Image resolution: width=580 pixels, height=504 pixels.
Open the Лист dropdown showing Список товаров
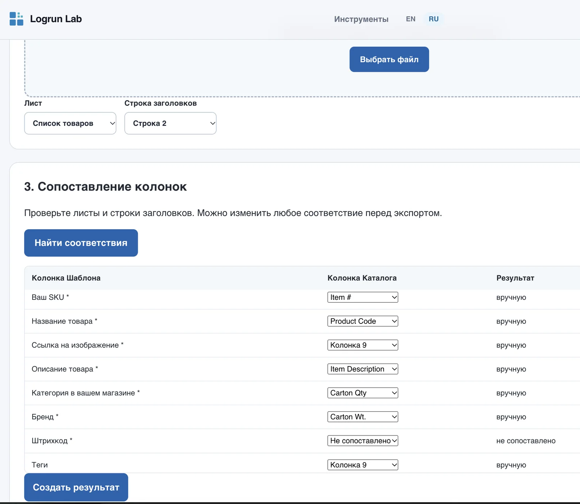(70, 123)
